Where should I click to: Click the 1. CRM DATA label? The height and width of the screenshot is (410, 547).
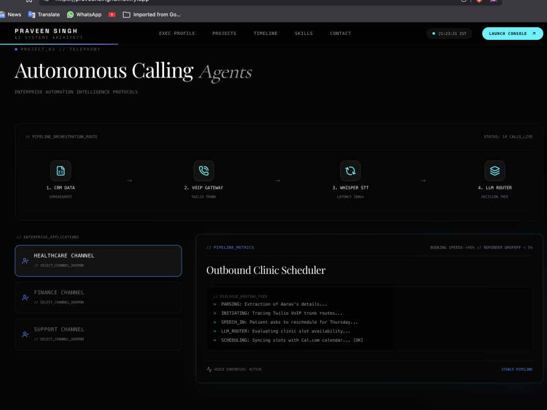pos(61,188)
